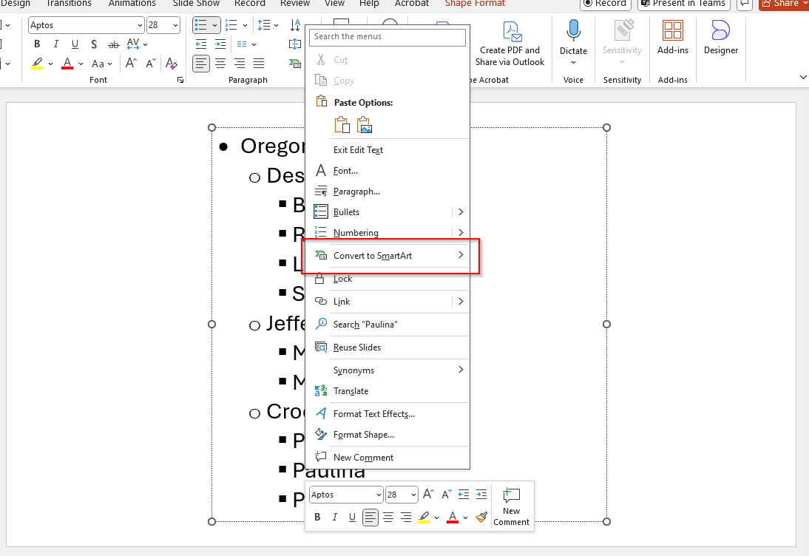Click the Record button at top
The height and width of the screenshot is (556, 809).
click(605, 3)
